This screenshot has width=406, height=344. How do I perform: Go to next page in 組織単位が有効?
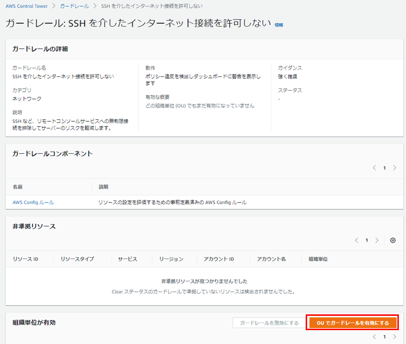pos(395,337)
